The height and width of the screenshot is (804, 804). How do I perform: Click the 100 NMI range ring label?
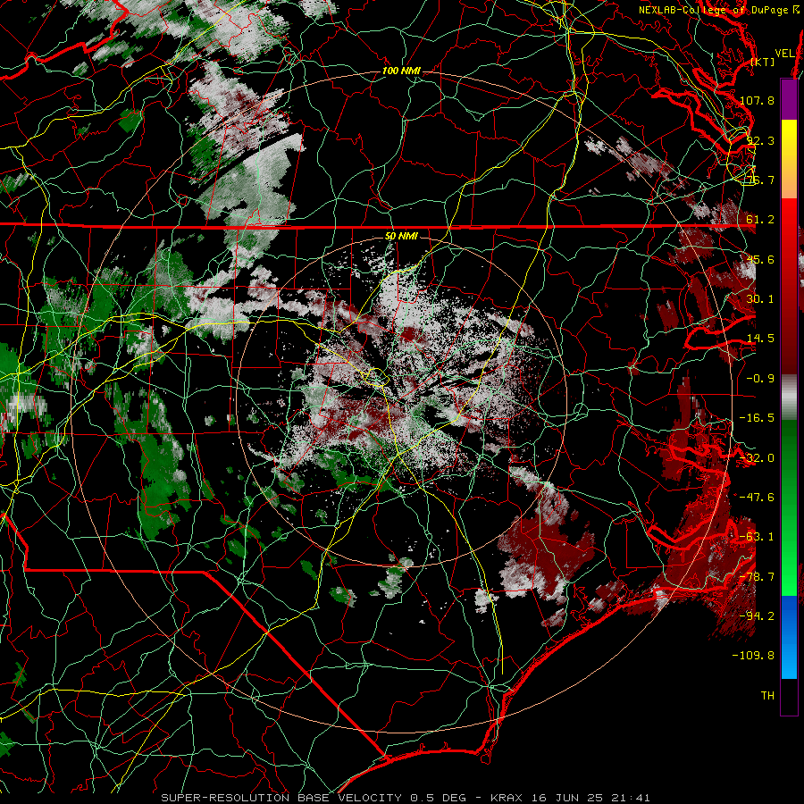(x=401, y=71)
